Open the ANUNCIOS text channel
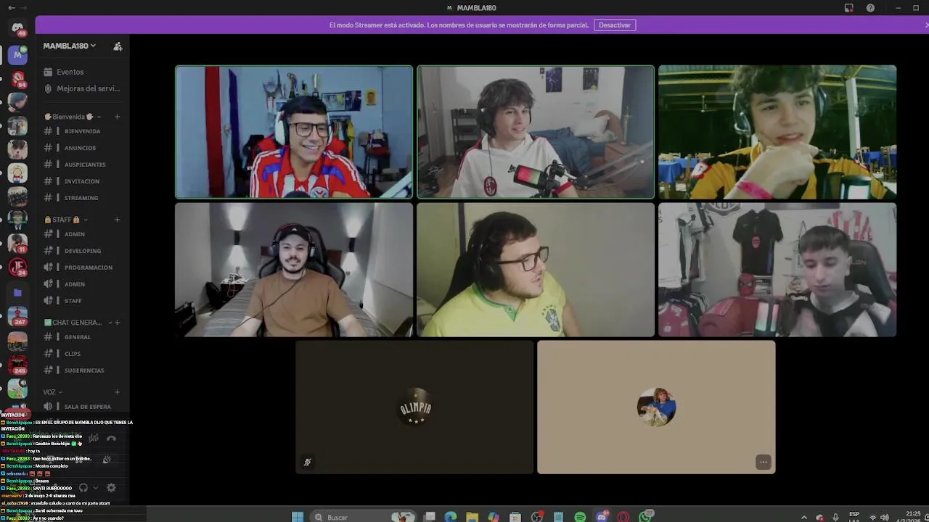This screenshot has width=929, height=522. (x=81, y=148)
